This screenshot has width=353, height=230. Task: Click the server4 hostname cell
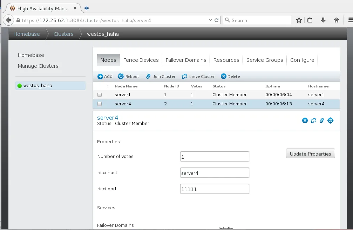pos(316,104)
